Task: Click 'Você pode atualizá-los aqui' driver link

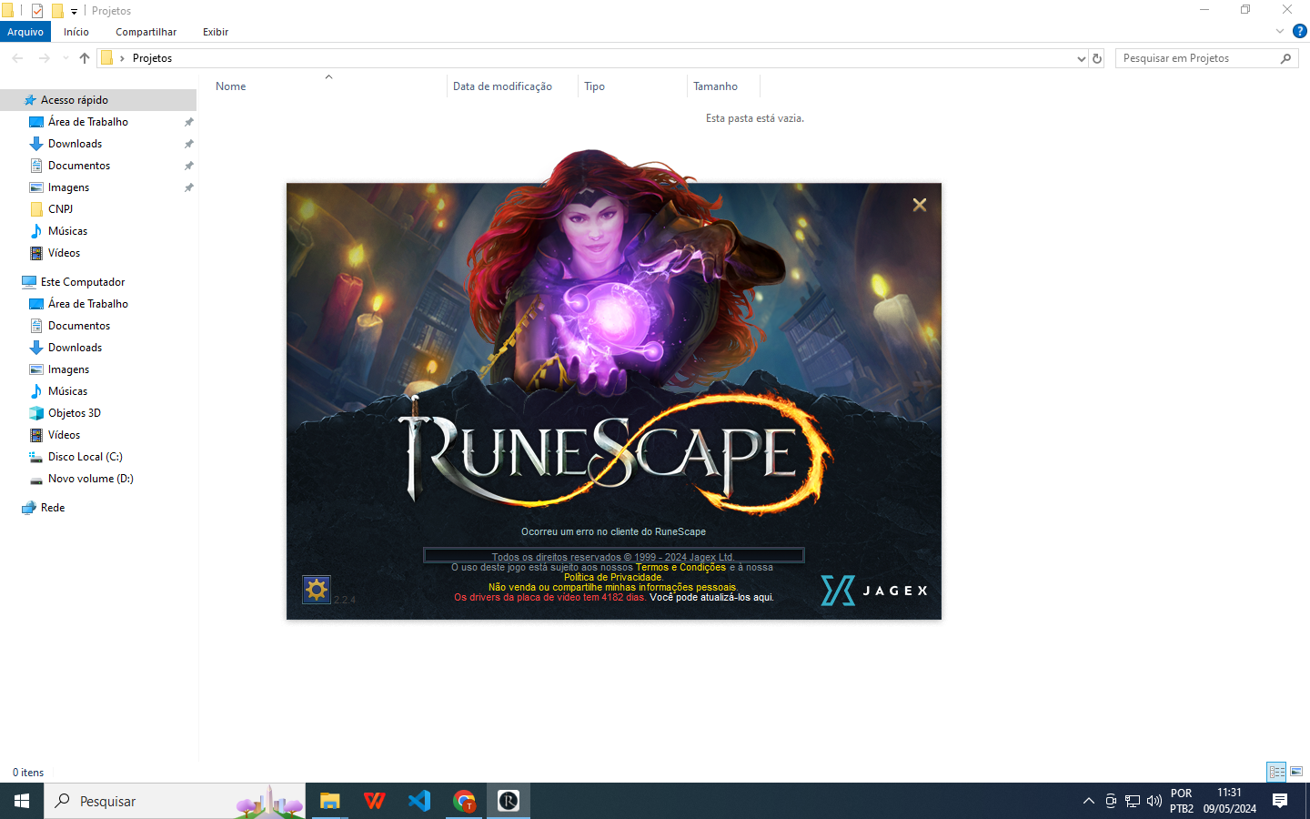Action: point(711,597)
